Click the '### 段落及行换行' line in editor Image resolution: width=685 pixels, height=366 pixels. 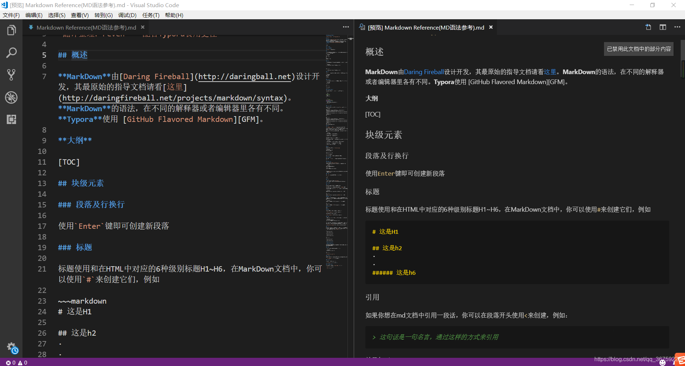click(91, 205)
